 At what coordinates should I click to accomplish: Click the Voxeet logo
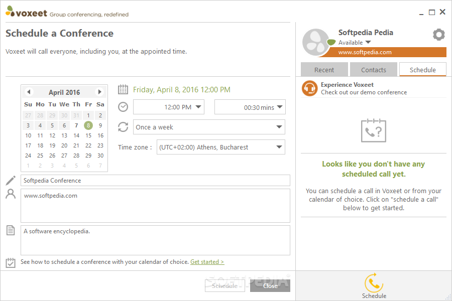click(26, 12)
